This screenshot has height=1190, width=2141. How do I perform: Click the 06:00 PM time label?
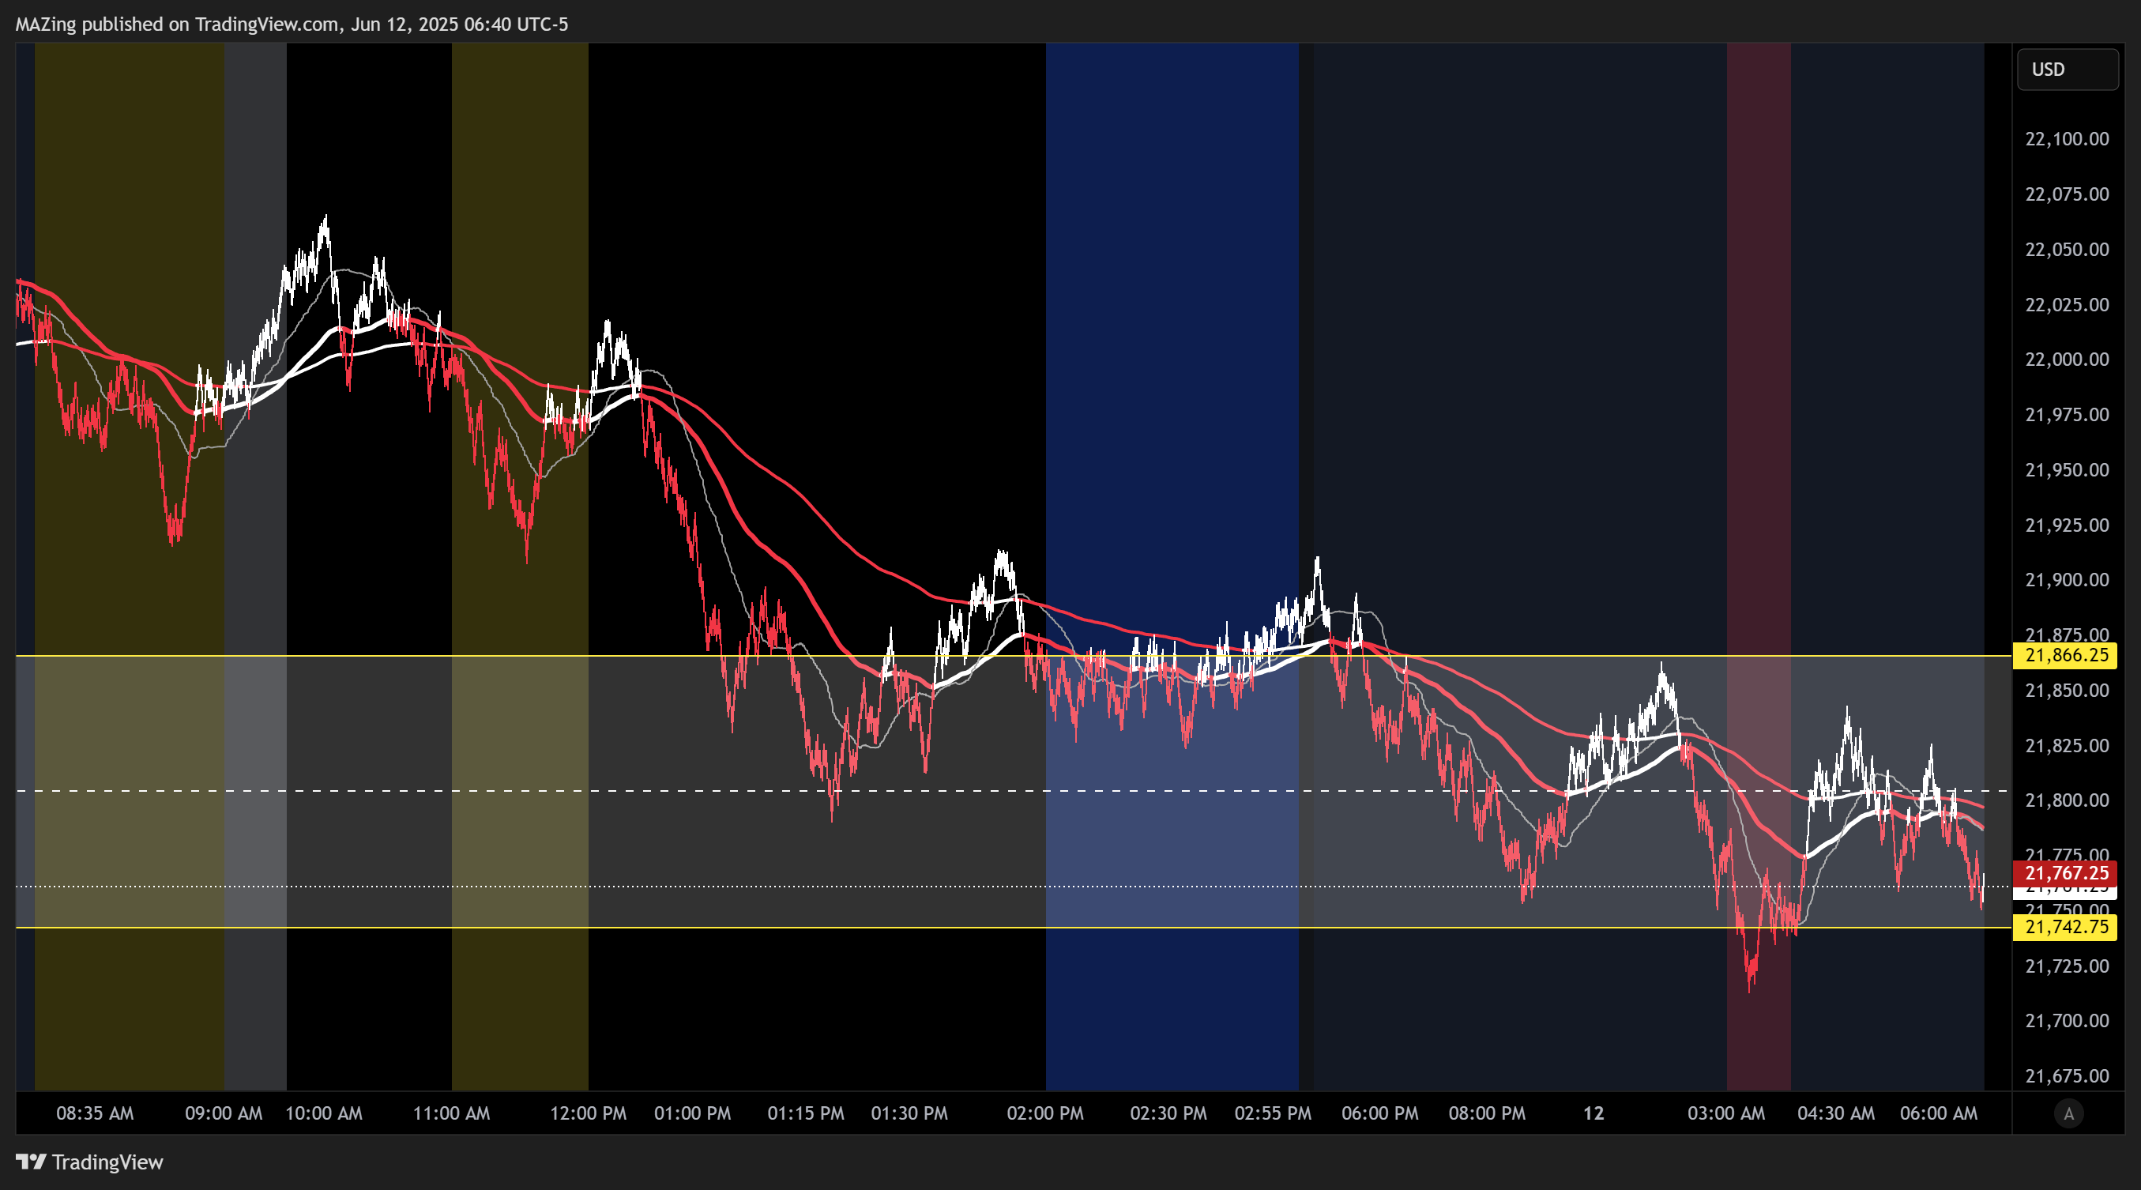pyautogui.click(x=1379, y=1113)
